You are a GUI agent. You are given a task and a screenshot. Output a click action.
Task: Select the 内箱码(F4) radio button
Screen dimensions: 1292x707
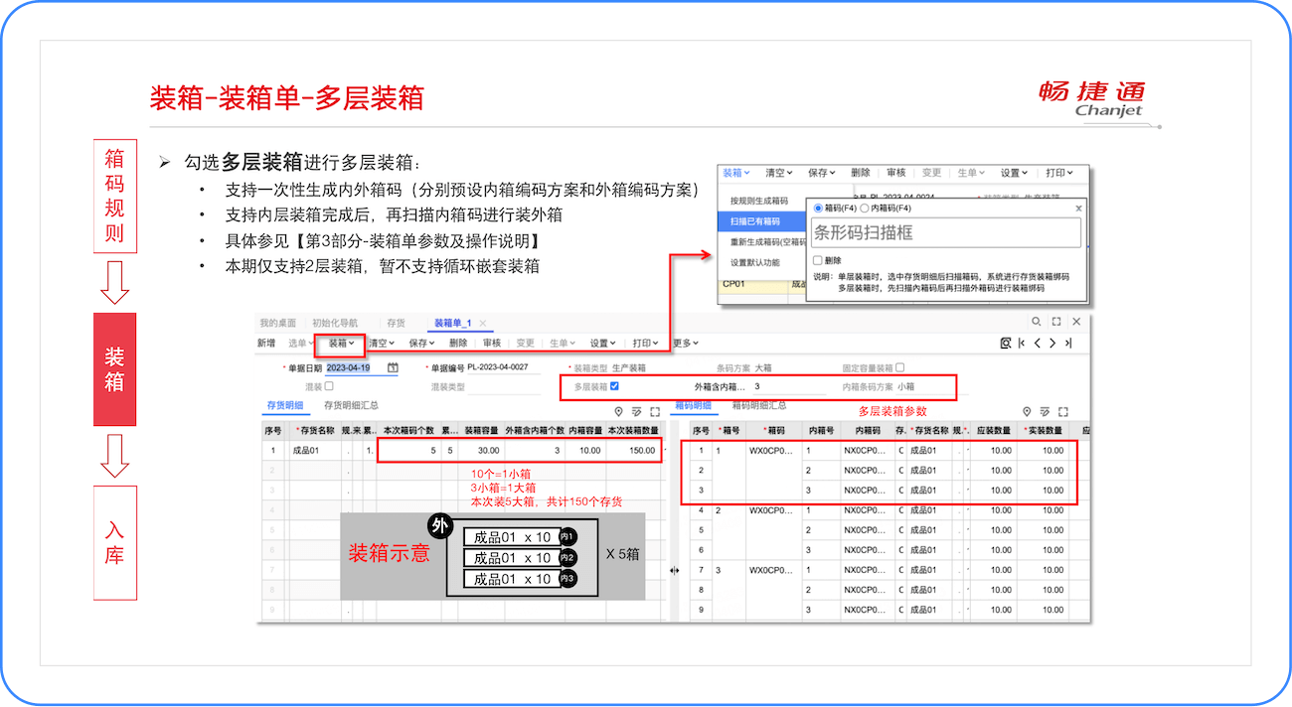864,209
